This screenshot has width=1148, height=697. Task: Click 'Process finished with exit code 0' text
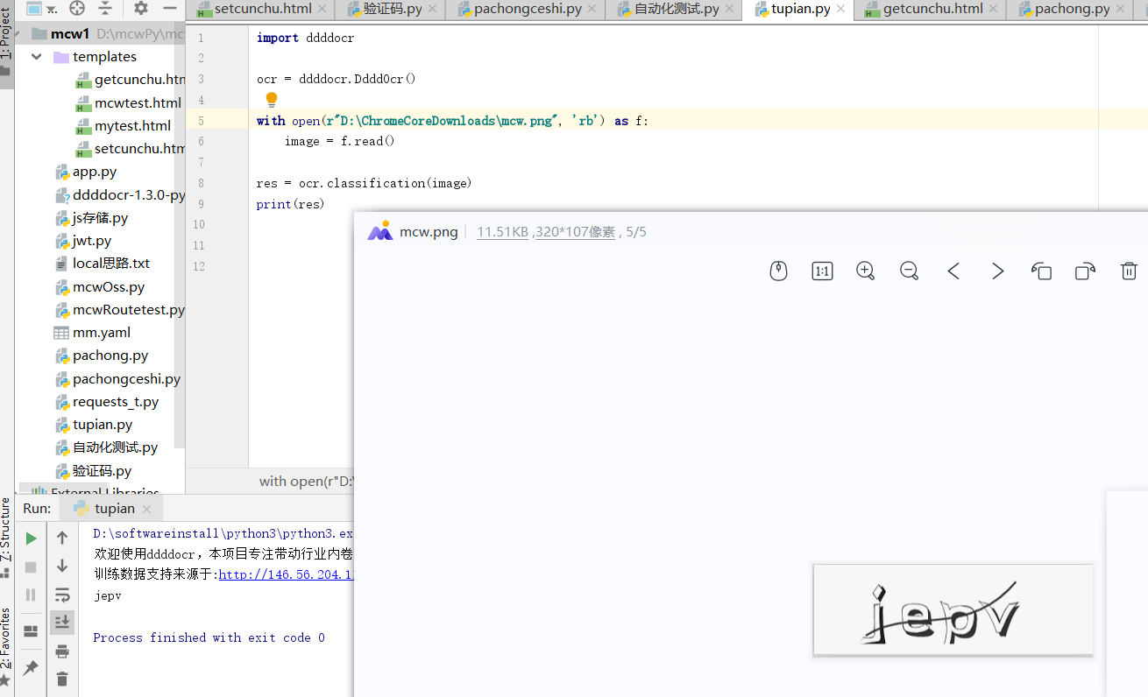tap(209, 637)
